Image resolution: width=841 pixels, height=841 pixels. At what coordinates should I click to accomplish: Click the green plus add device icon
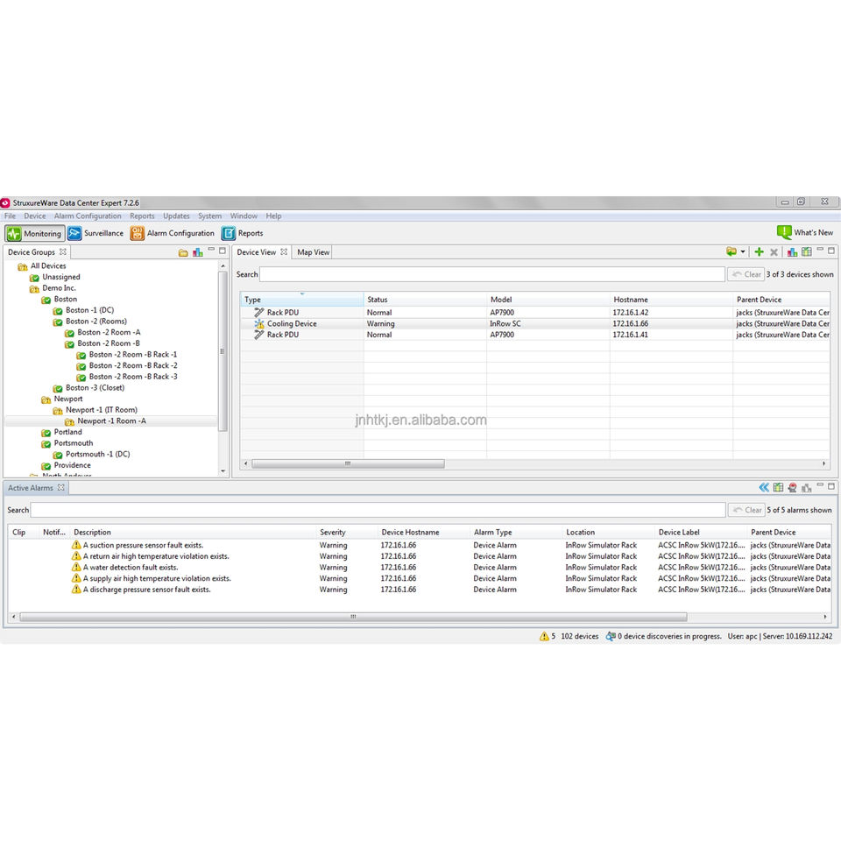click(759, 252)
